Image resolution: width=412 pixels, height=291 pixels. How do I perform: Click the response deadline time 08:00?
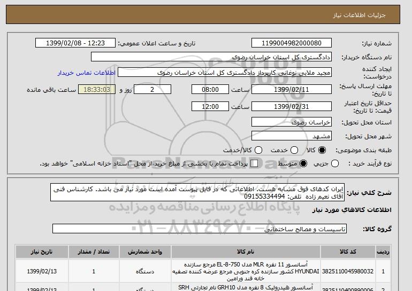pyautogui.click(x=210, y=89)
